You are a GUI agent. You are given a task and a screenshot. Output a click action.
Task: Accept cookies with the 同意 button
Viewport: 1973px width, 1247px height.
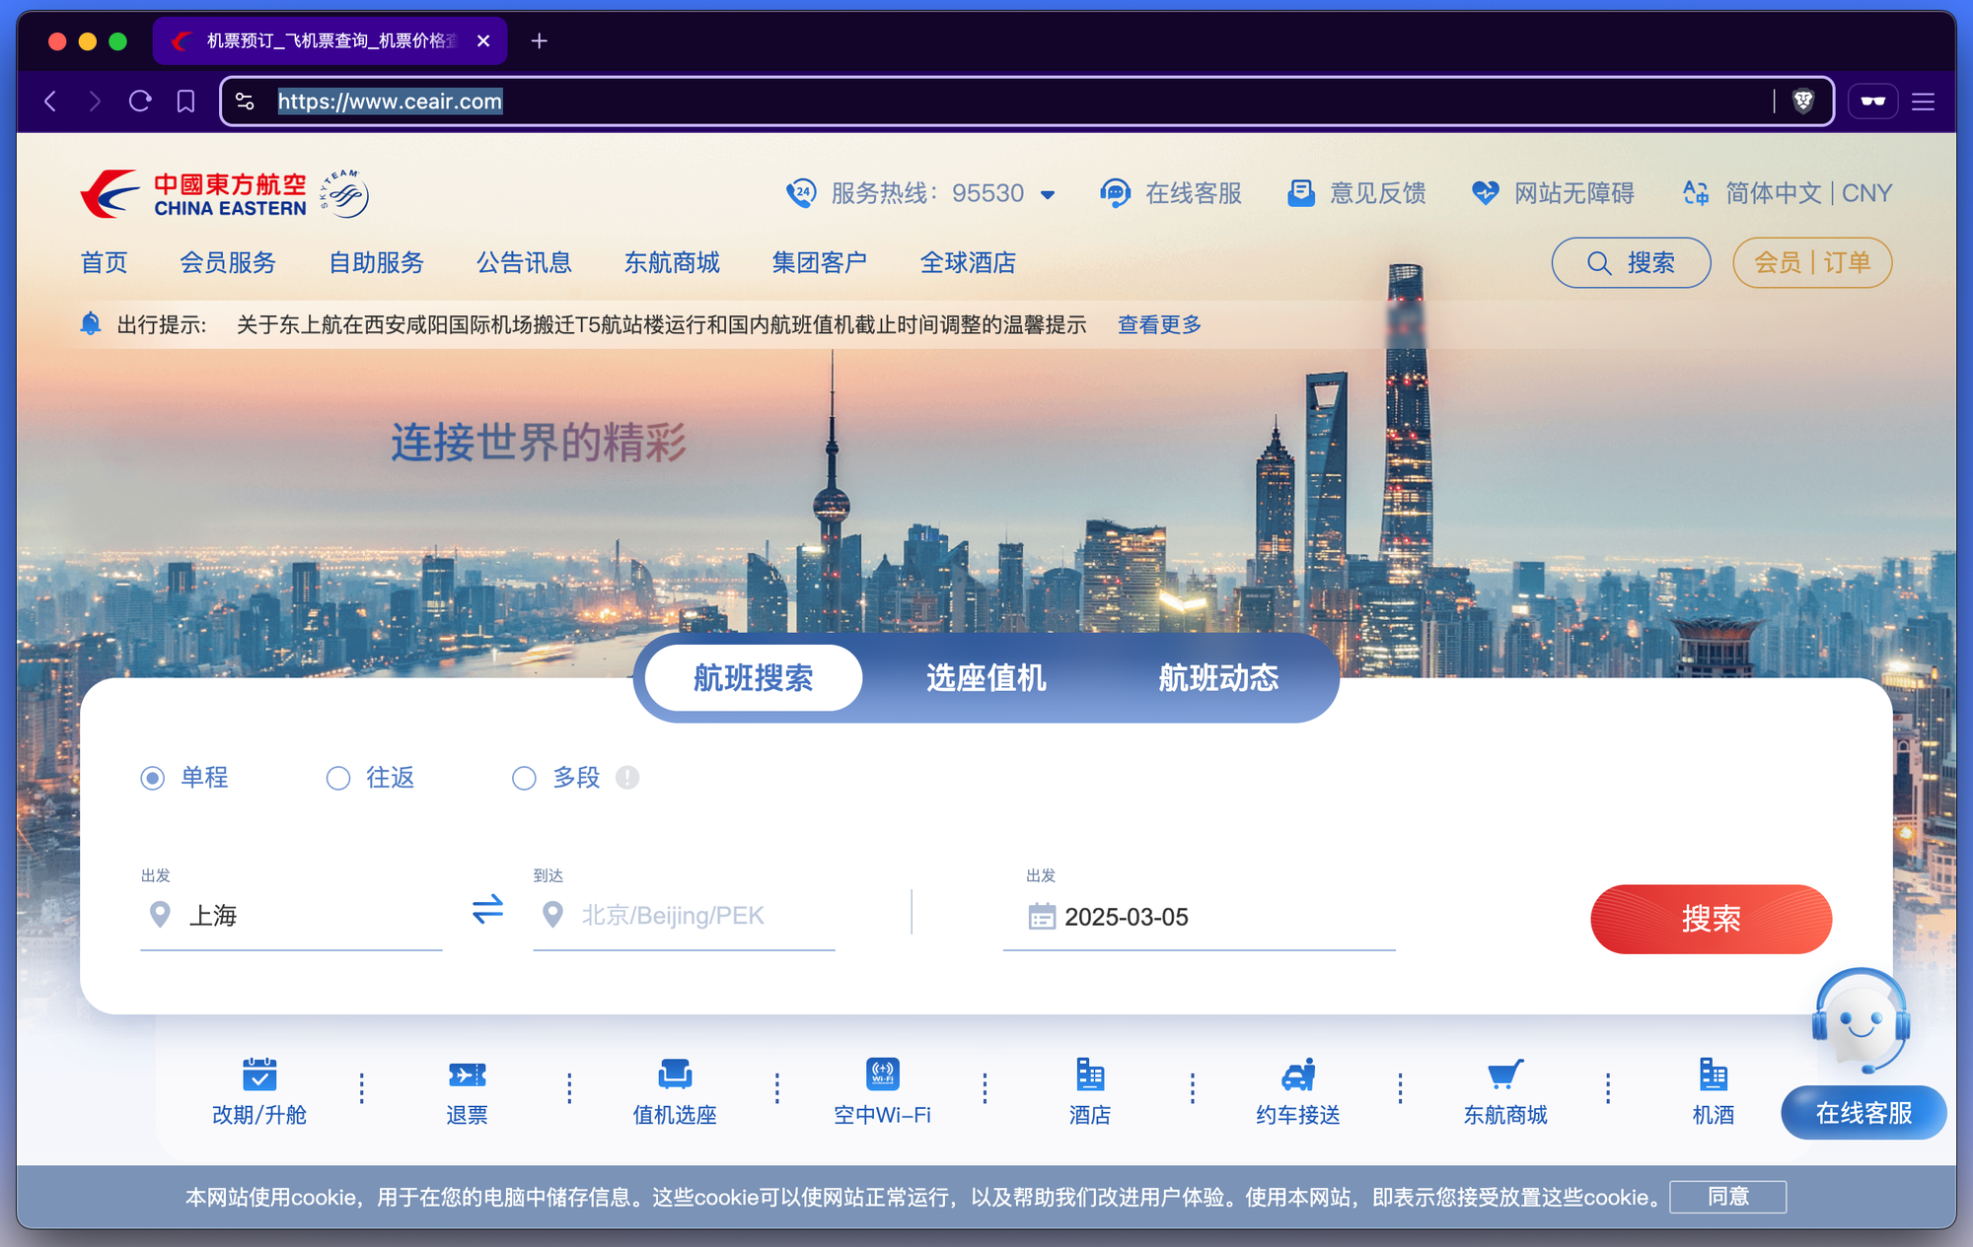pos(1727,1197)
